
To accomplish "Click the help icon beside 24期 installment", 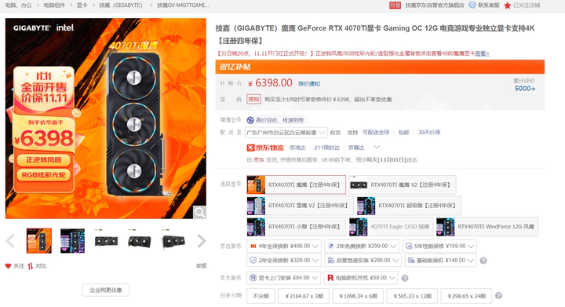I will tap(498, 296).
